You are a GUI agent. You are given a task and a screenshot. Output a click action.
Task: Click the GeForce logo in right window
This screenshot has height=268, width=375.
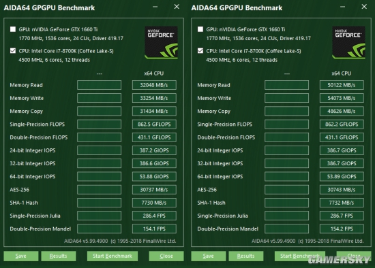(348, 42)
